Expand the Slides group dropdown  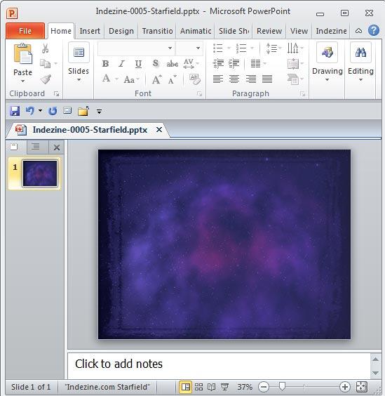click(79, 79)
